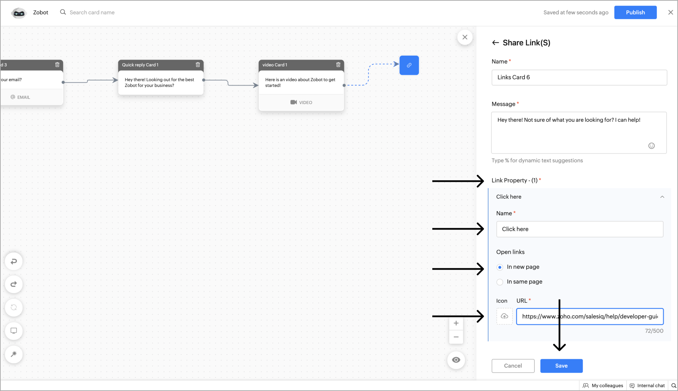Click the upload icon for link
This screenshot has width=678, height=391.
point(505,316)
